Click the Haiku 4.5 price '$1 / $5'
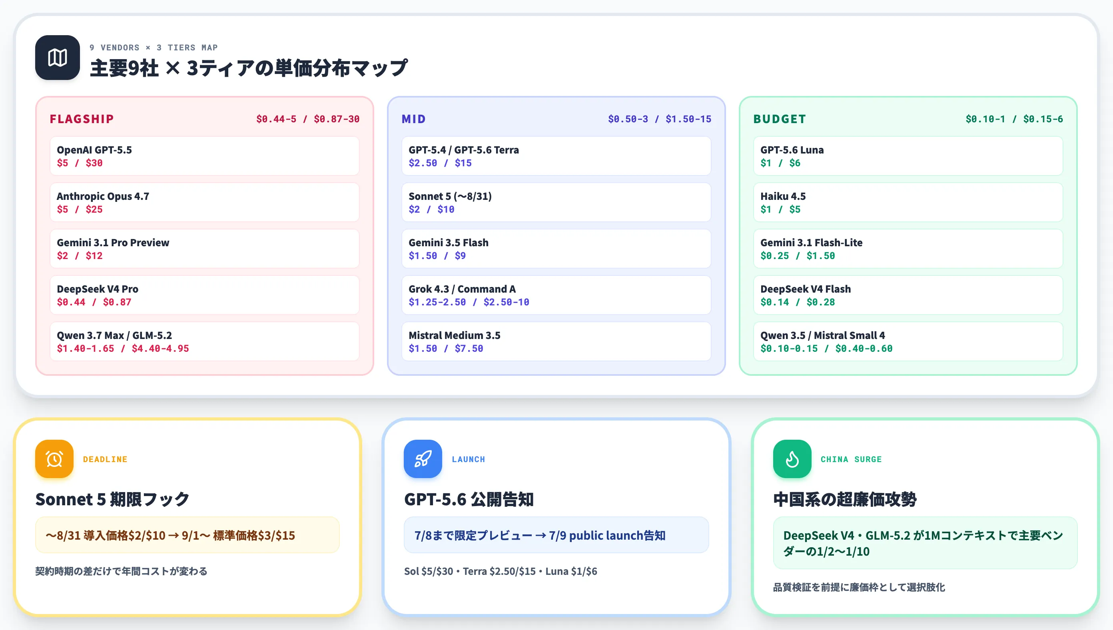Image resolution: width=1113 pixels, height=630 pixels. 781,209
